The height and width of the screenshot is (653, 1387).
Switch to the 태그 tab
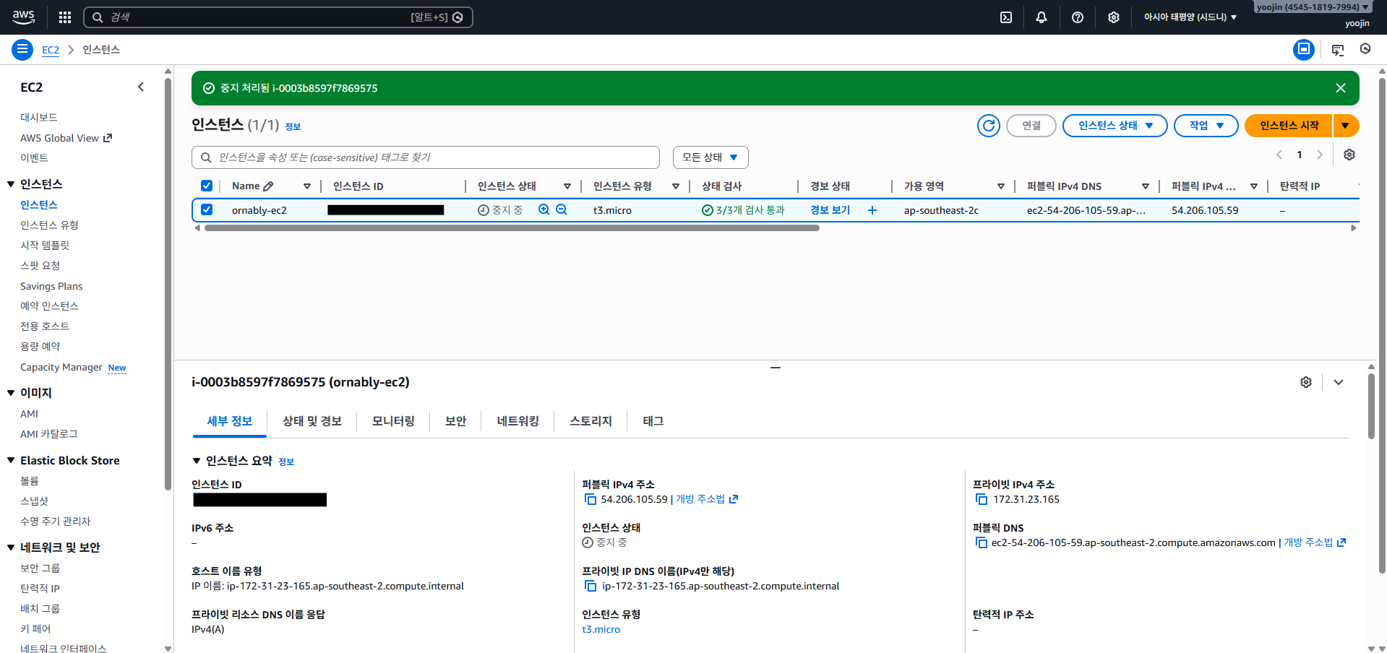pyautogui.click(x=653, y=421)
